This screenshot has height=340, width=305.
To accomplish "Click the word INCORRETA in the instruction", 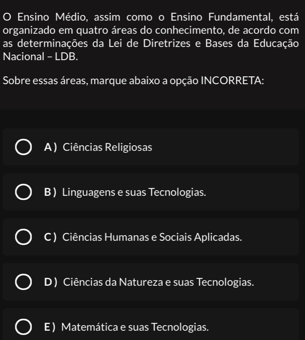I will coord(232,80).
